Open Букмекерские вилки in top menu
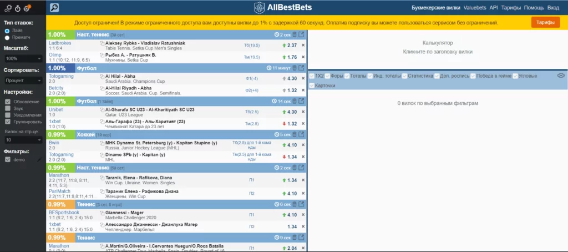Viewport: 568px width, 252px height. pyautogui.click(x=436, y=8)
